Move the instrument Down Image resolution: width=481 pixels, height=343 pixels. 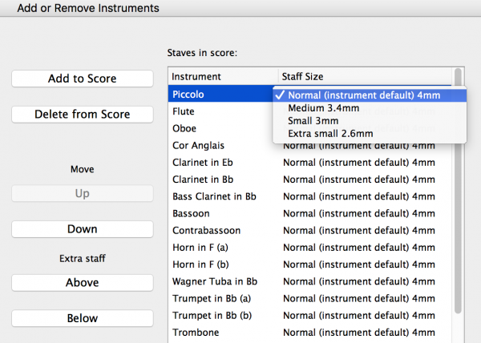(x=83, y=229)
